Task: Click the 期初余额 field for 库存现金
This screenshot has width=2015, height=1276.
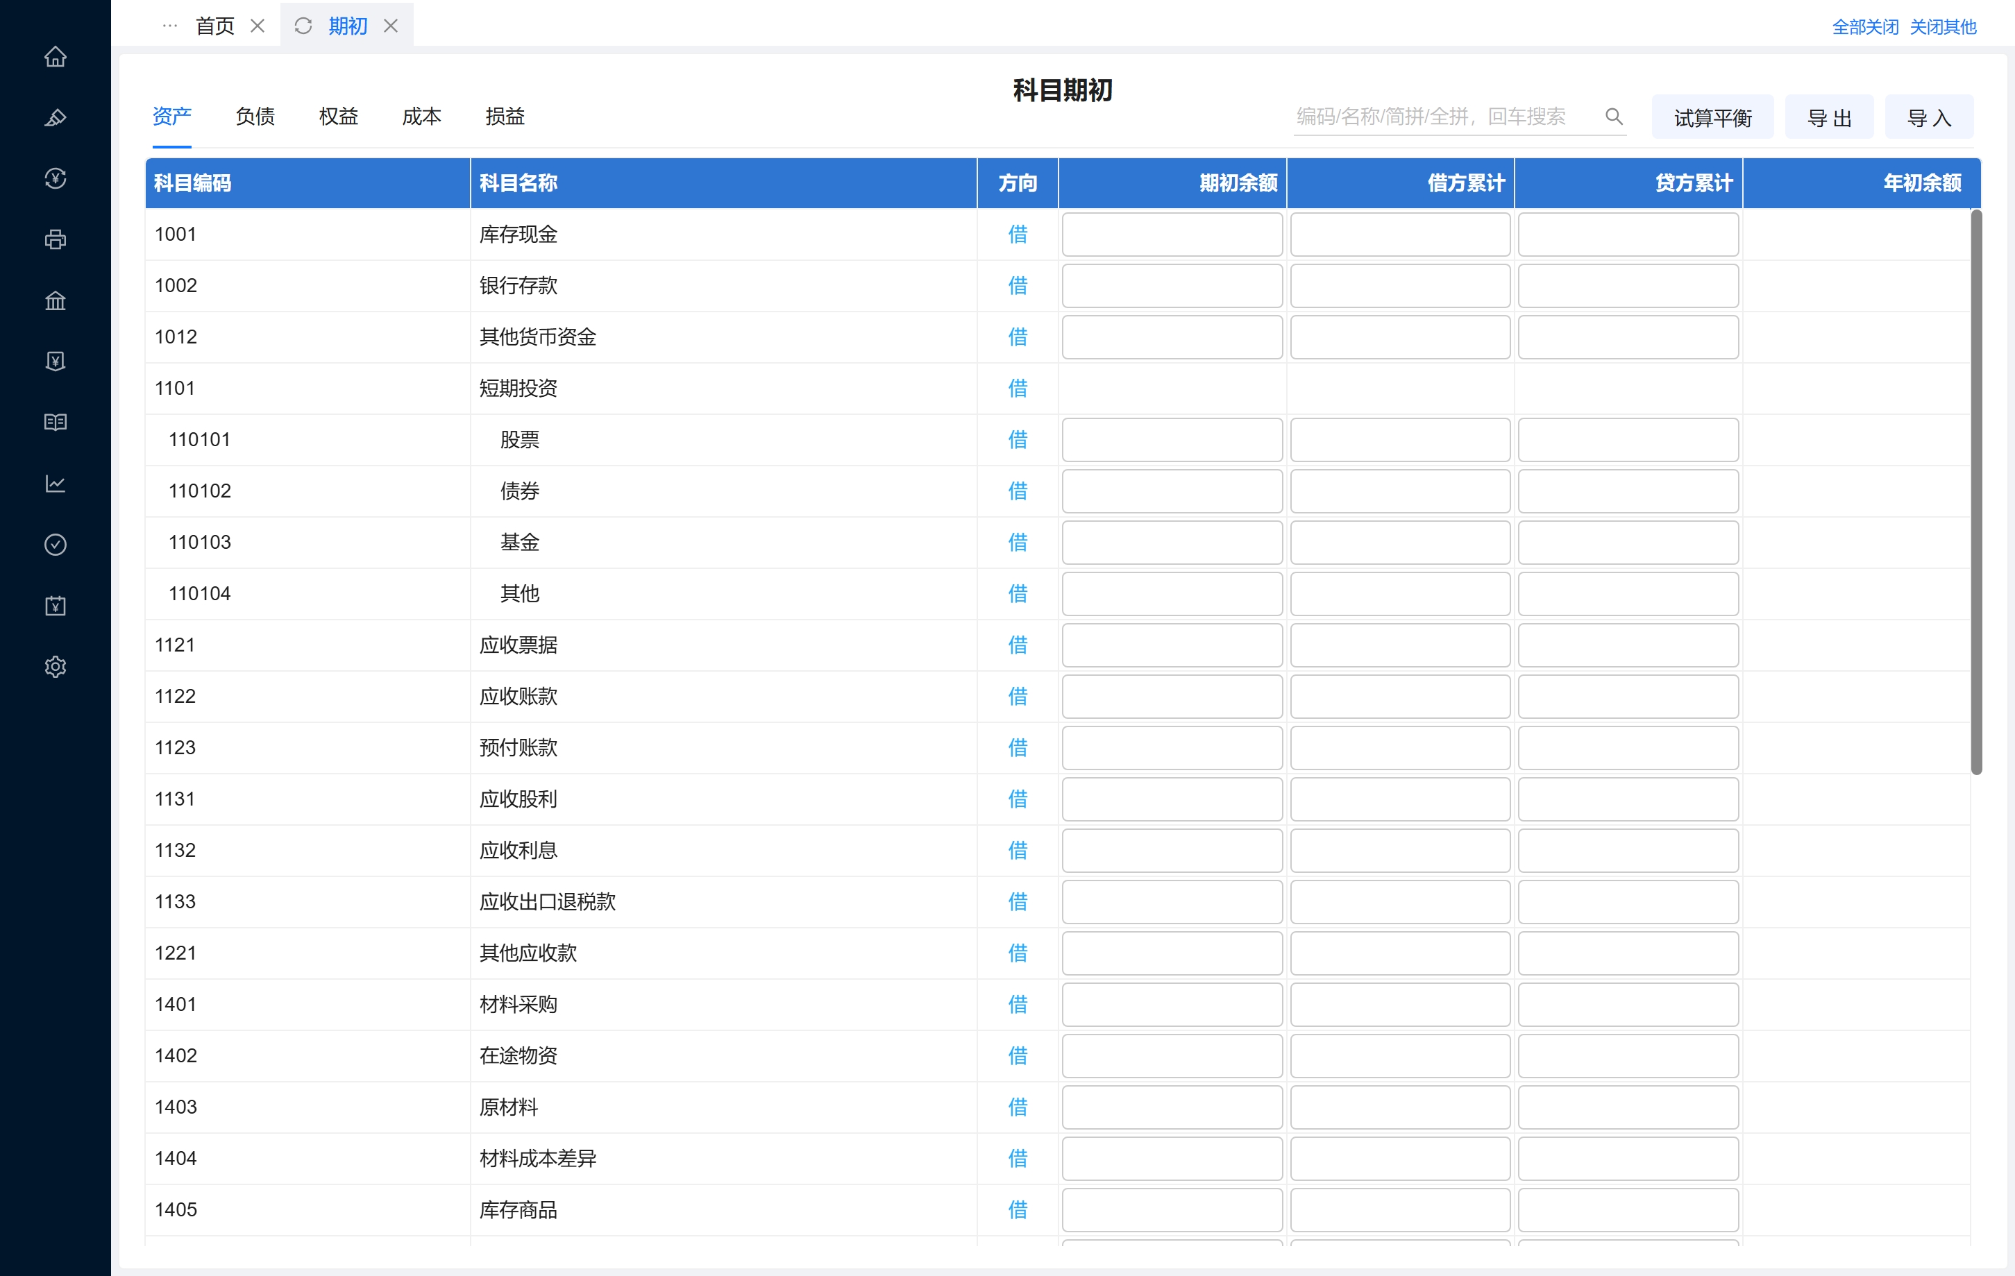Action: pyautogui.click(x=1172, y=235)
